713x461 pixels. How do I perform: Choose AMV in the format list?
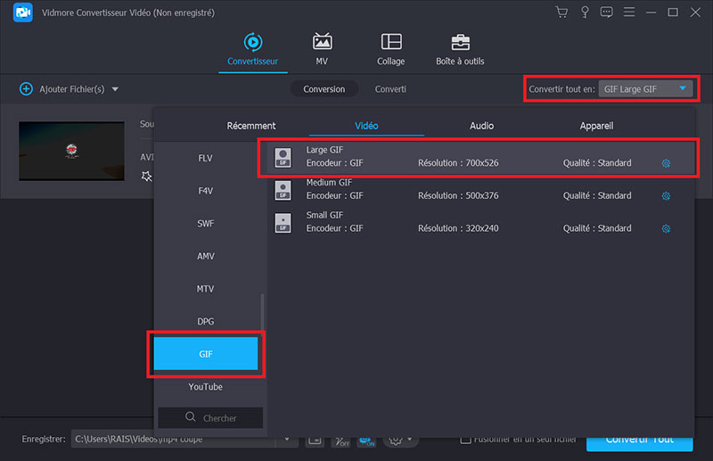(x=206, y=256)
